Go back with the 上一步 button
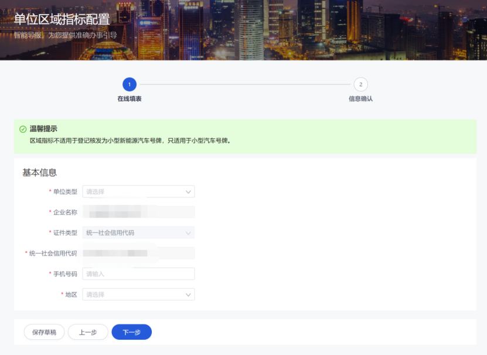The width and height of the screenshot is (487, 355). pos(88,332)
